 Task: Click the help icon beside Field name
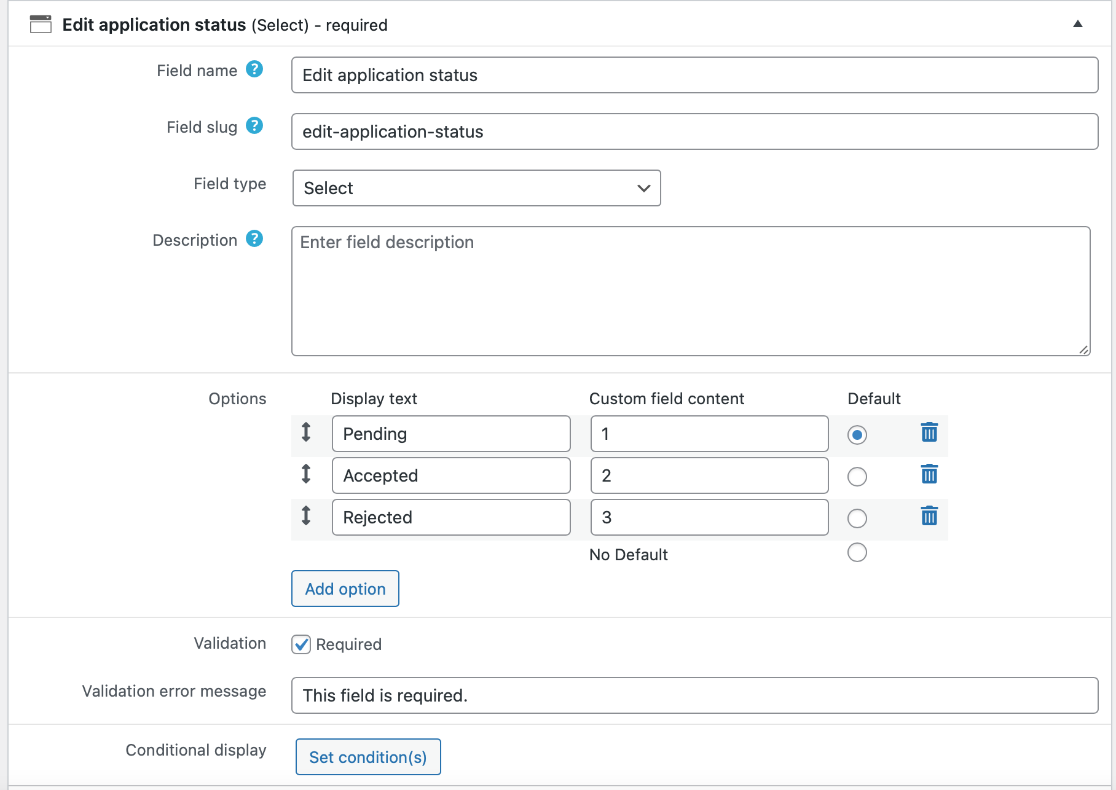click(254, 69)
